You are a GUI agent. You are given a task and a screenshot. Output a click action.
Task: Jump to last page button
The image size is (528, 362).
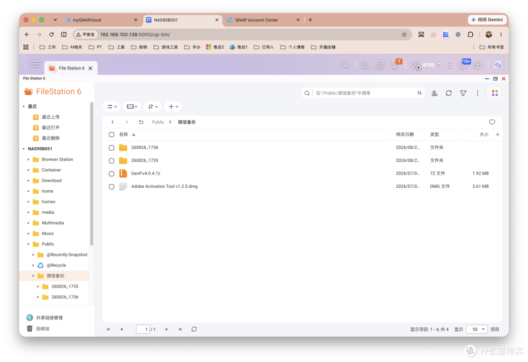pyautogui.click(x=180, y=329)
